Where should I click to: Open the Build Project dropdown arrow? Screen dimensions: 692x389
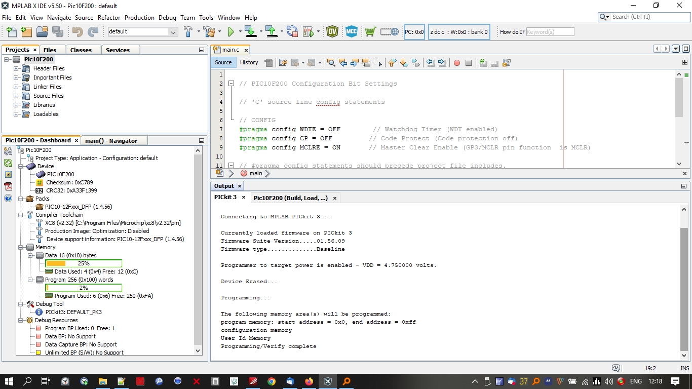198,31
